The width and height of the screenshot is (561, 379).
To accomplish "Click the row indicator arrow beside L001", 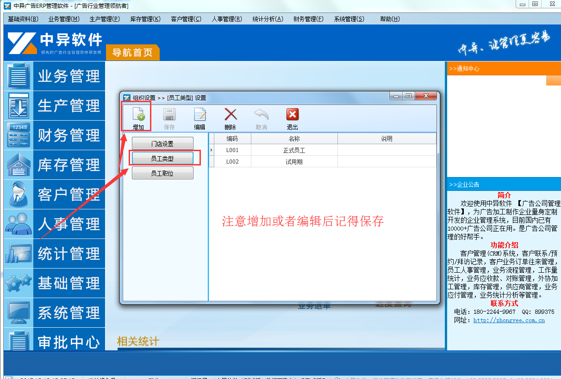I will tap(212, 150).
